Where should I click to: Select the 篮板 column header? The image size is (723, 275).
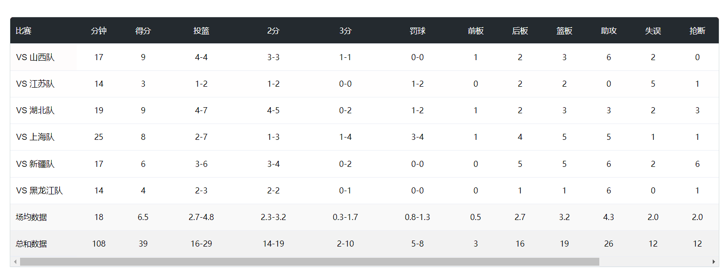[564, 31]
